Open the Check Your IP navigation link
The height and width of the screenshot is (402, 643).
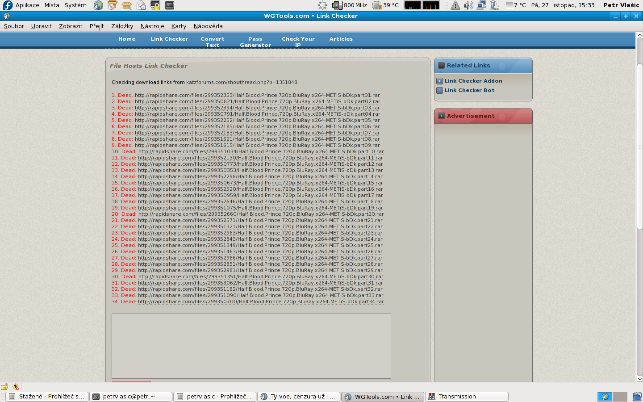click(x=298, y=42)
